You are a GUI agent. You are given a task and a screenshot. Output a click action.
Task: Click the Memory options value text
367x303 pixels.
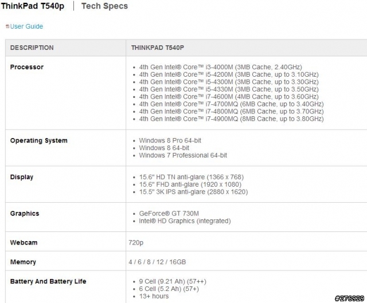point(157,262)
